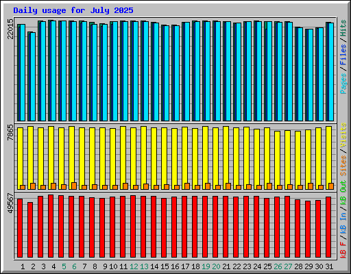The height and width of the screenshot is (274, 351).
Task: Click the 49567 axis value
Action: coord(10,203)
